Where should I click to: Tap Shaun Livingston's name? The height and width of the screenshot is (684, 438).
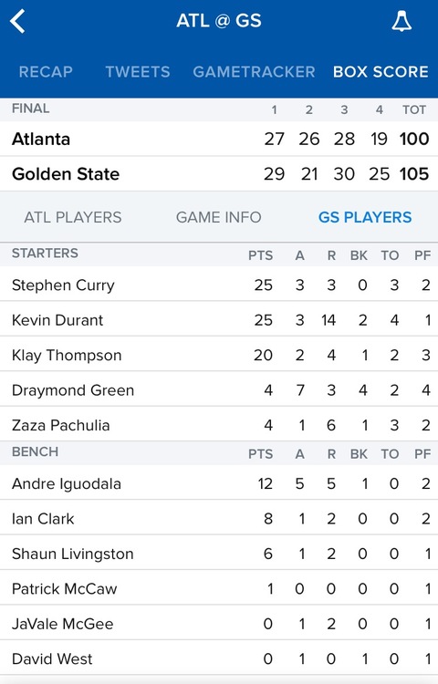point(72,554)
